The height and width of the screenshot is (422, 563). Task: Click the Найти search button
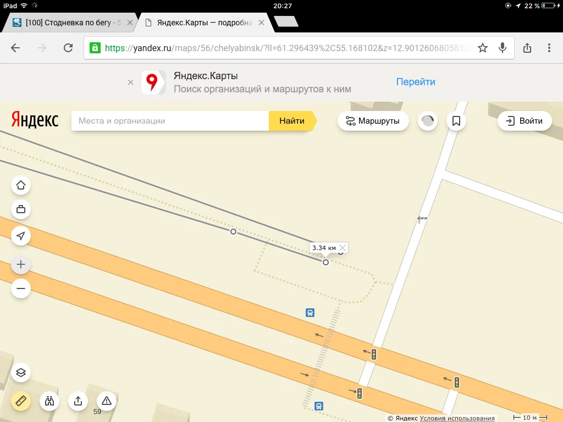(x=292, y=121)
